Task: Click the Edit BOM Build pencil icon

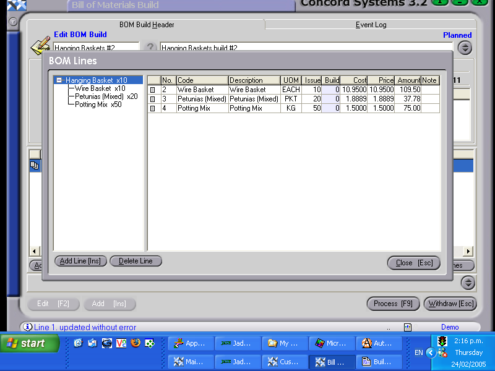Action: (x=38, y=44)
